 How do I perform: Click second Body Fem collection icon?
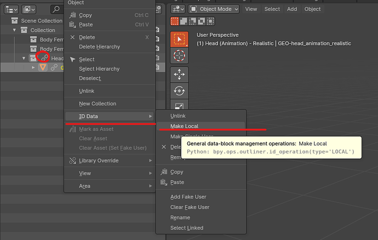point(33,49)
